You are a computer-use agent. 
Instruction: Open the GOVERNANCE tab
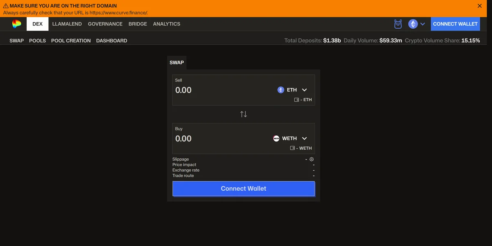tap(105, 24)
